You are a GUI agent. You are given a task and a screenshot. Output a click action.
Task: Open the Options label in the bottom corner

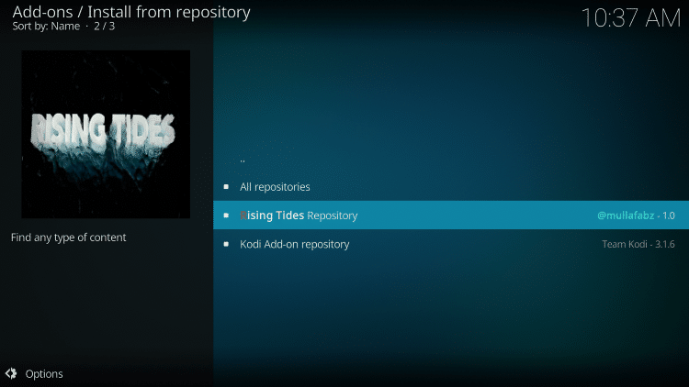(x=44, y=374)
